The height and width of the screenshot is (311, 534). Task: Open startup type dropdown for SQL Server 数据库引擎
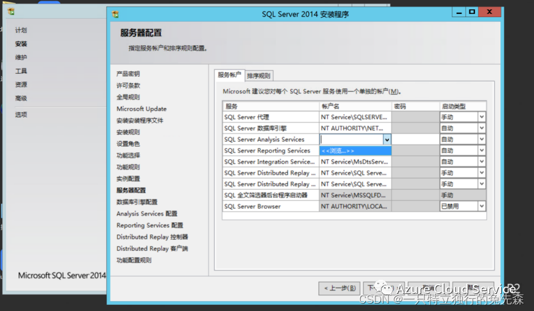pos(482,128)
